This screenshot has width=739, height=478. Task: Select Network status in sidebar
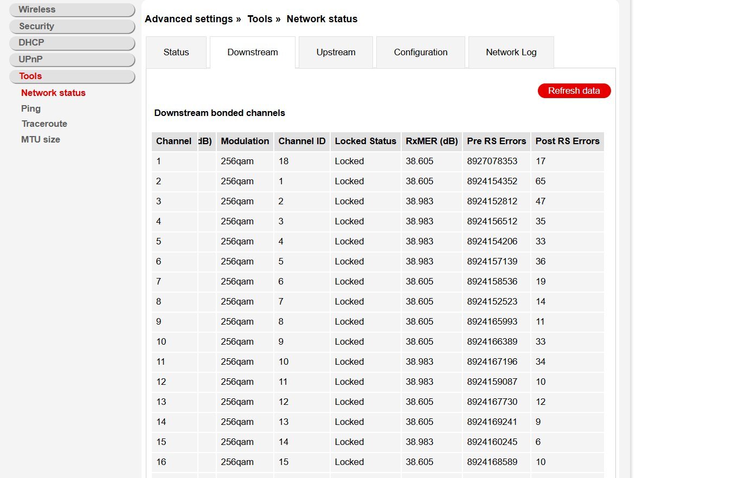pos(53,93)
